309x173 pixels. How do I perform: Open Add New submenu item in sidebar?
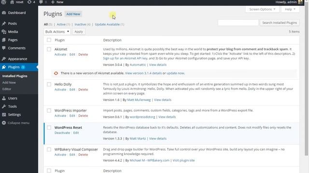point(9,83)
